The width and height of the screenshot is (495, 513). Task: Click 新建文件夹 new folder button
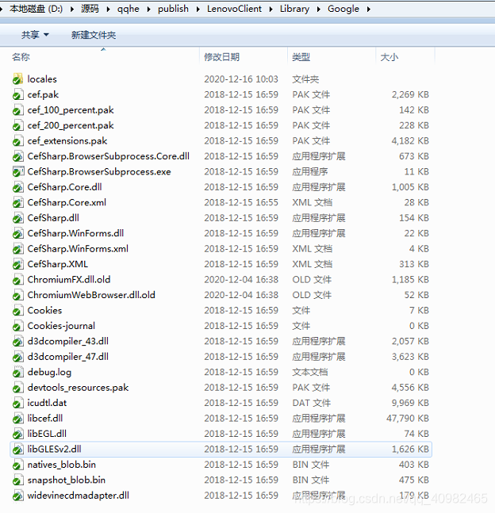click(x=94, y=35)
